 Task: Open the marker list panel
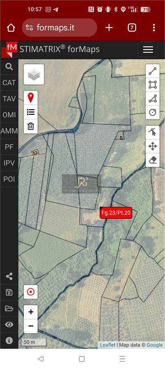point(31,112)
